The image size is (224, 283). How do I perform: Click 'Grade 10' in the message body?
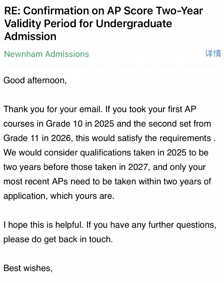pos(64,124)
